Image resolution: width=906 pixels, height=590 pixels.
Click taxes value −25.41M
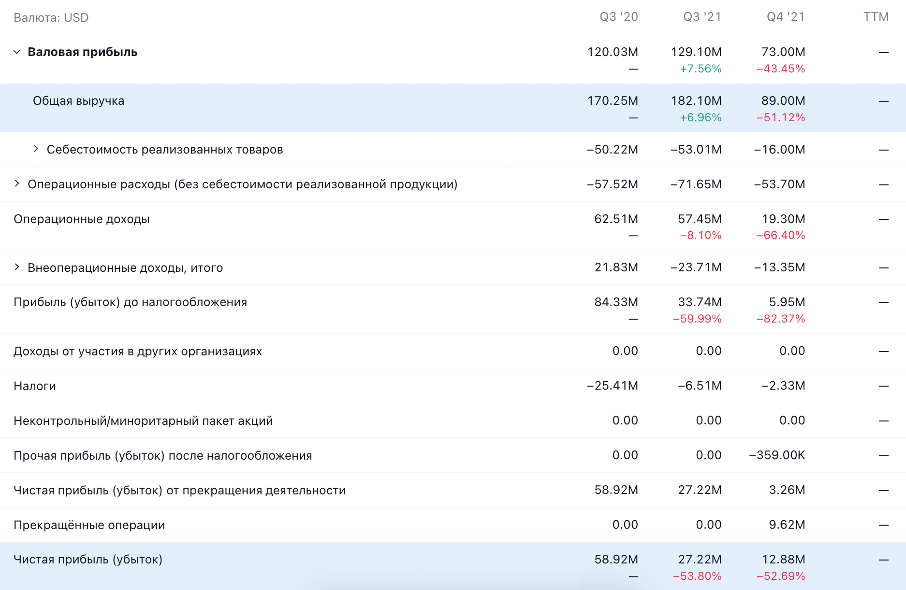coord(613,386)
